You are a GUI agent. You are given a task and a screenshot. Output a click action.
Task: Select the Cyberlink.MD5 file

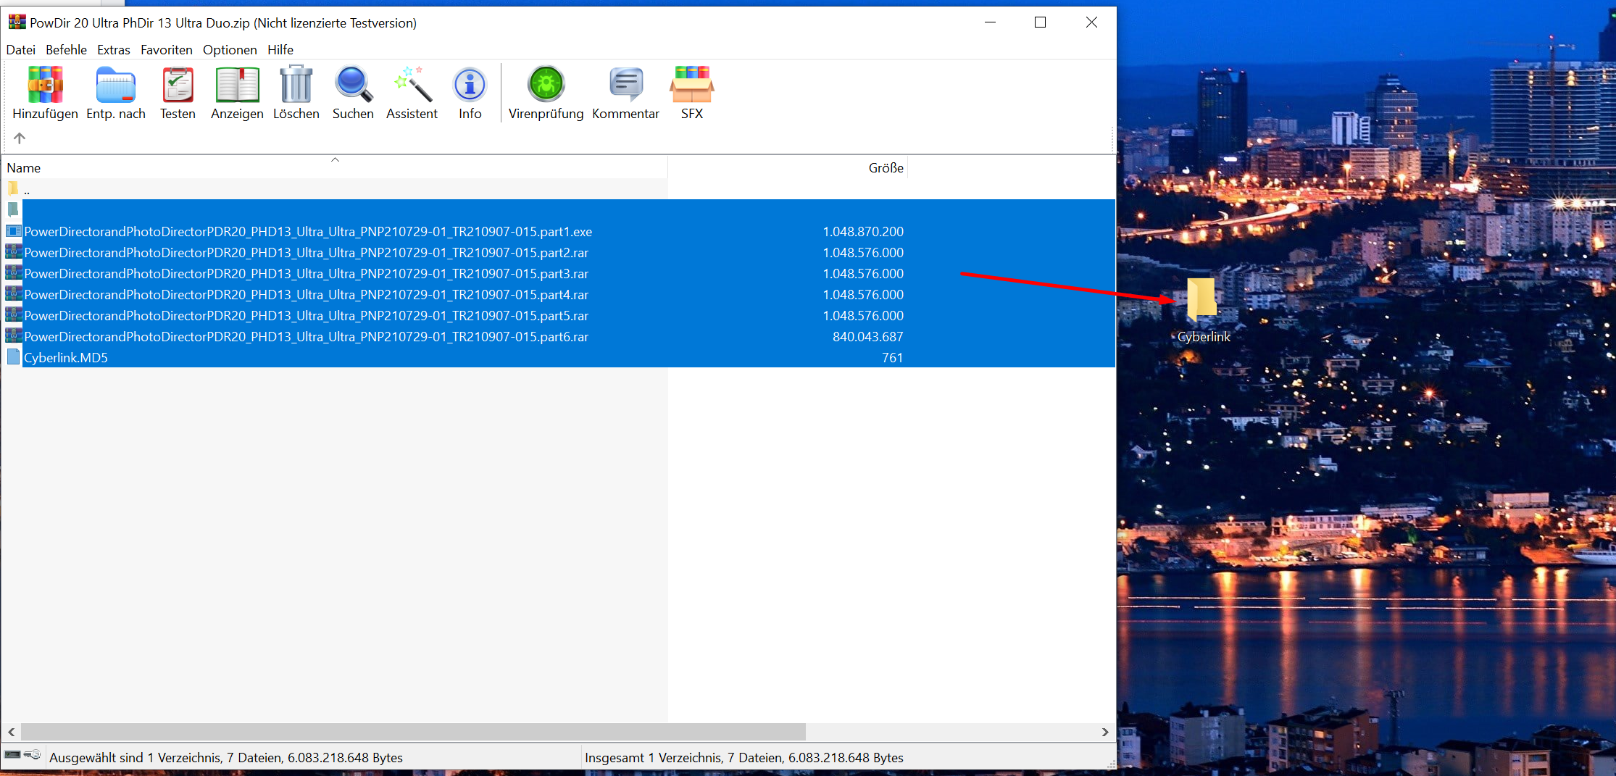click(66, 358)
